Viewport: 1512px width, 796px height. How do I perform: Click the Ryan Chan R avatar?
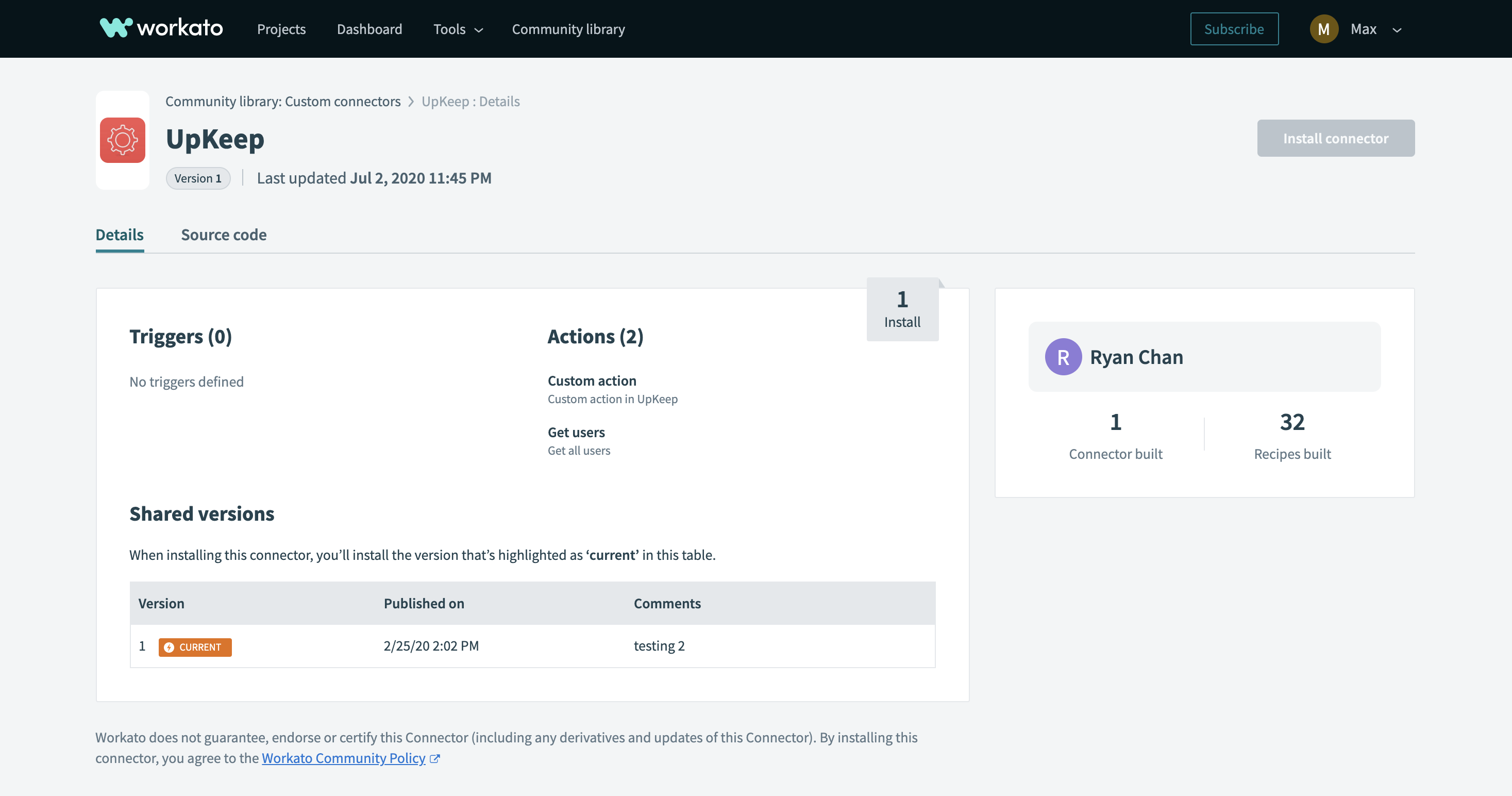1063,357
